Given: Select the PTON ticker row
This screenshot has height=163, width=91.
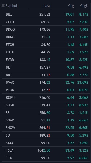Looking at the screenshot, I should click(x=46, y=90).
